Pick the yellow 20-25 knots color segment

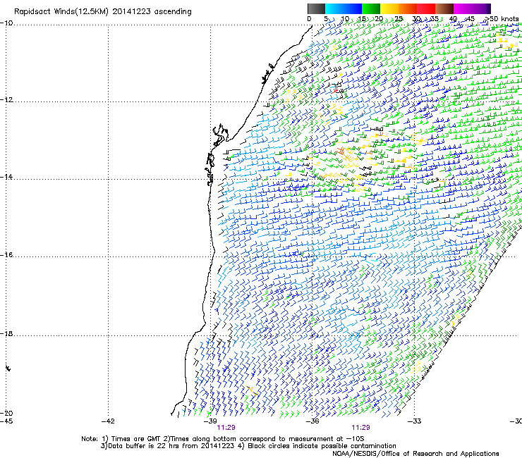click(x=389, y=8)
